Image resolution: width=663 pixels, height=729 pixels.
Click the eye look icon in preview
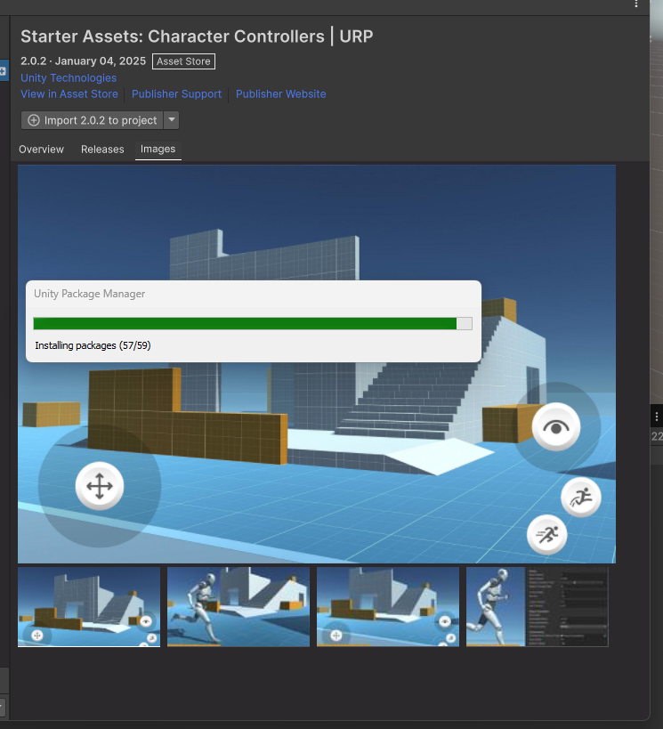(556, 426)
